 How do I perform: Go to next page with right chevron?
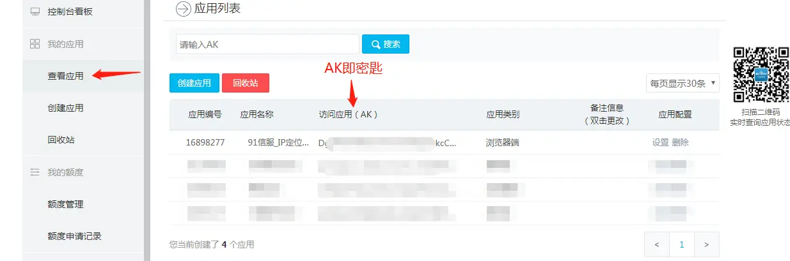(706, 244)
